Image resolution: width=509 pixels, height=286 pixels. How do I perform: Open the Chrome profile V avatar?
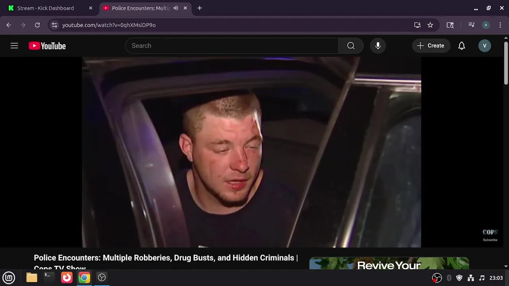click(x=486, y=25)
